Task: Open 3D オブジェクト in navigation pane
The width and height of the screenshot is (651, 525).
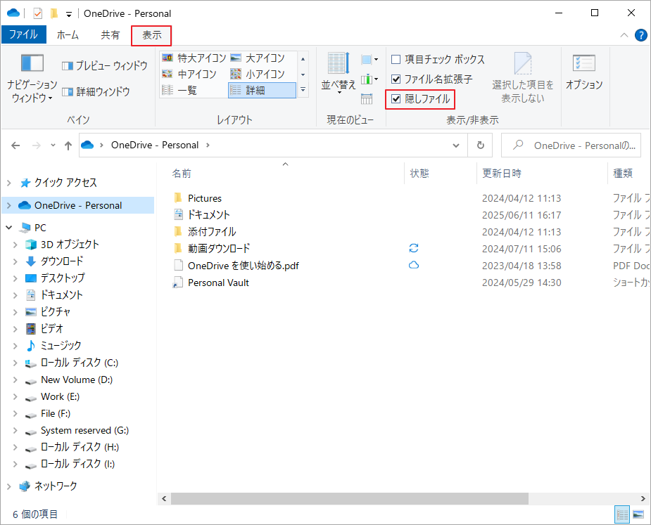Action: click(x=70, y=245)
